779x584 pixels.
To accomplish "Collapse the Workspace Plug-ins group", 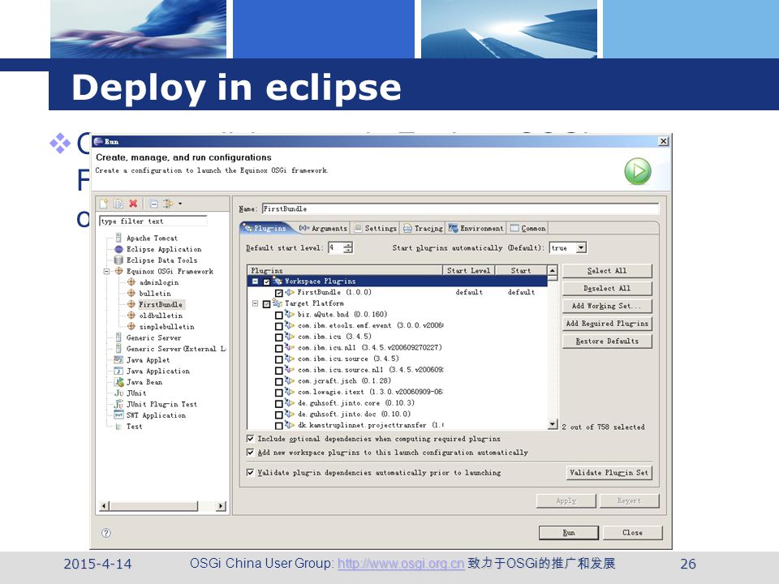I will [255, 281].
